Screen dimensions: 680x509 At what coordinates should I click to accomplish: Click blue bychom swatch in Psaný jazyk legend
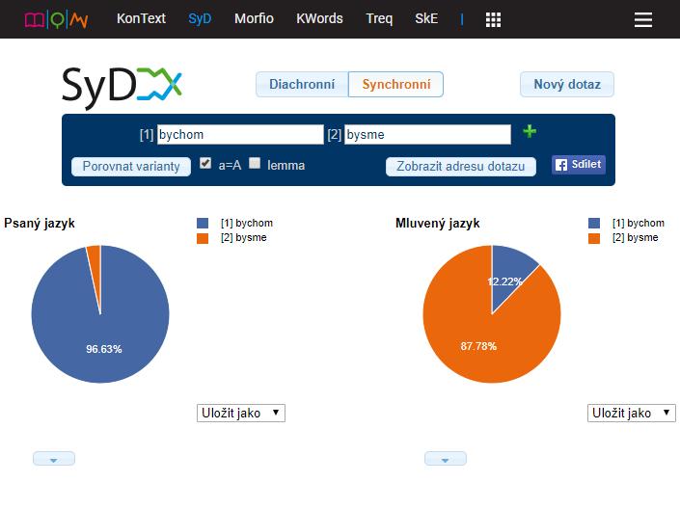tap(203, 224)
